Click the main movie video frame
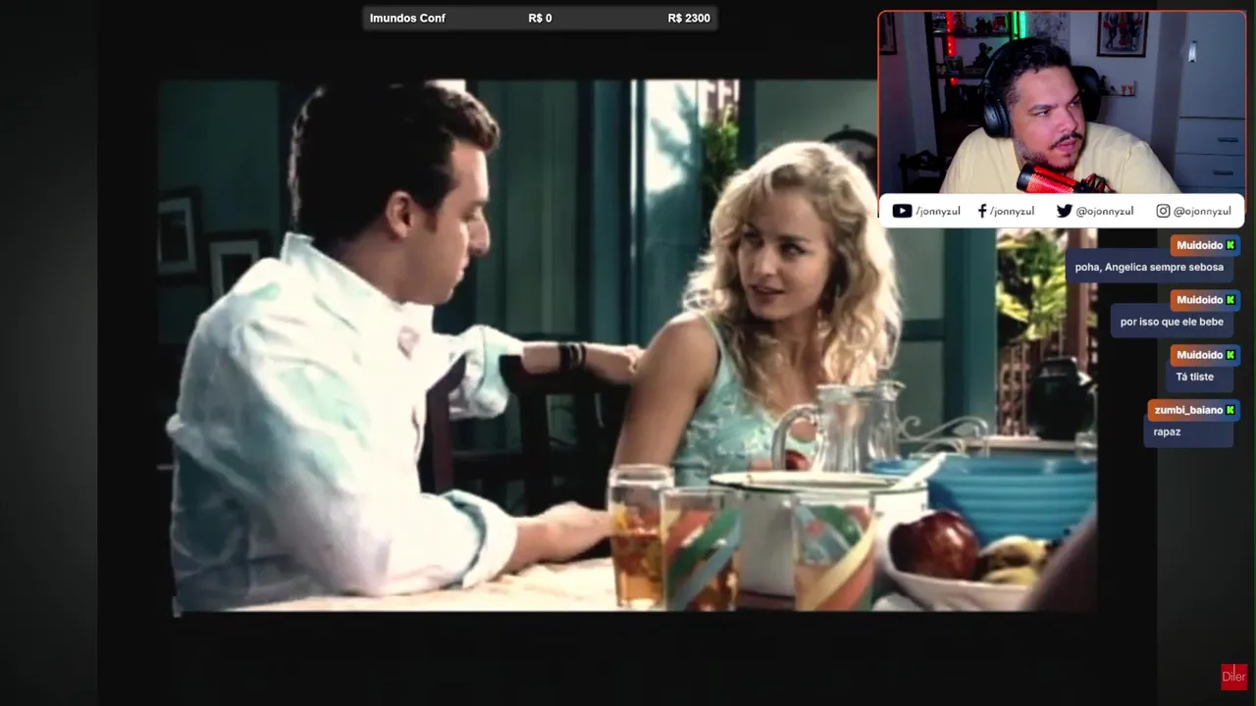 tap(628, 346)
